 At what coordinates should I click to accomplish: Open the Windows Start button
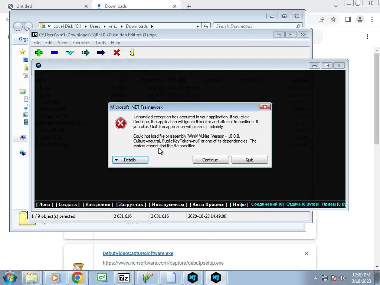(x=10, y=278)
